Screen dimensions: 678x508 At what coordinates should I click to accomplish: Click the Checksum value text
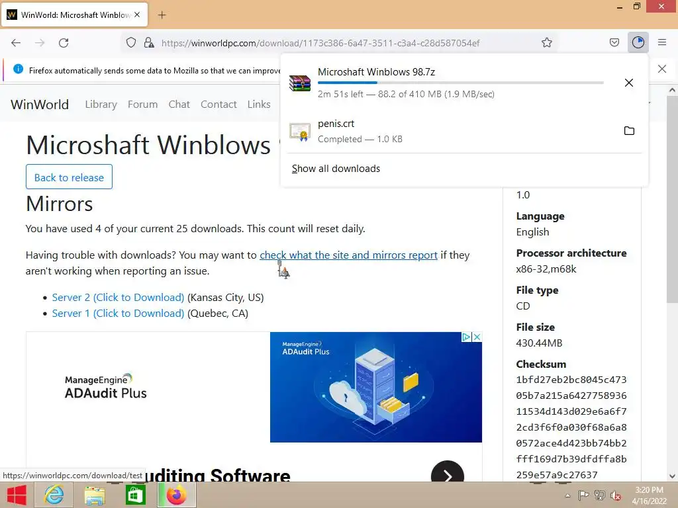coord(571,427)
